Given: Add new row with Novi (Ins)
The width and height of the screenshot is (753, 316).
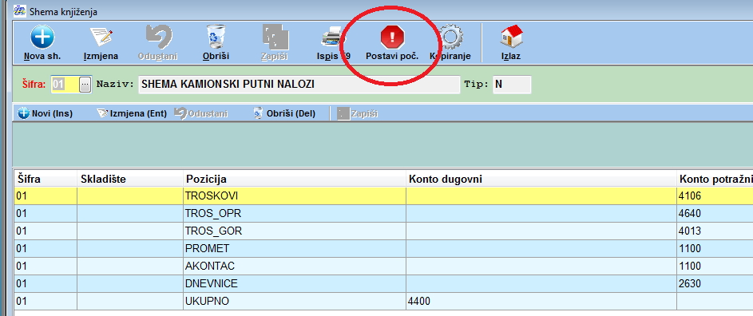Looking at the screenshot, I should [x=46, y=114].
